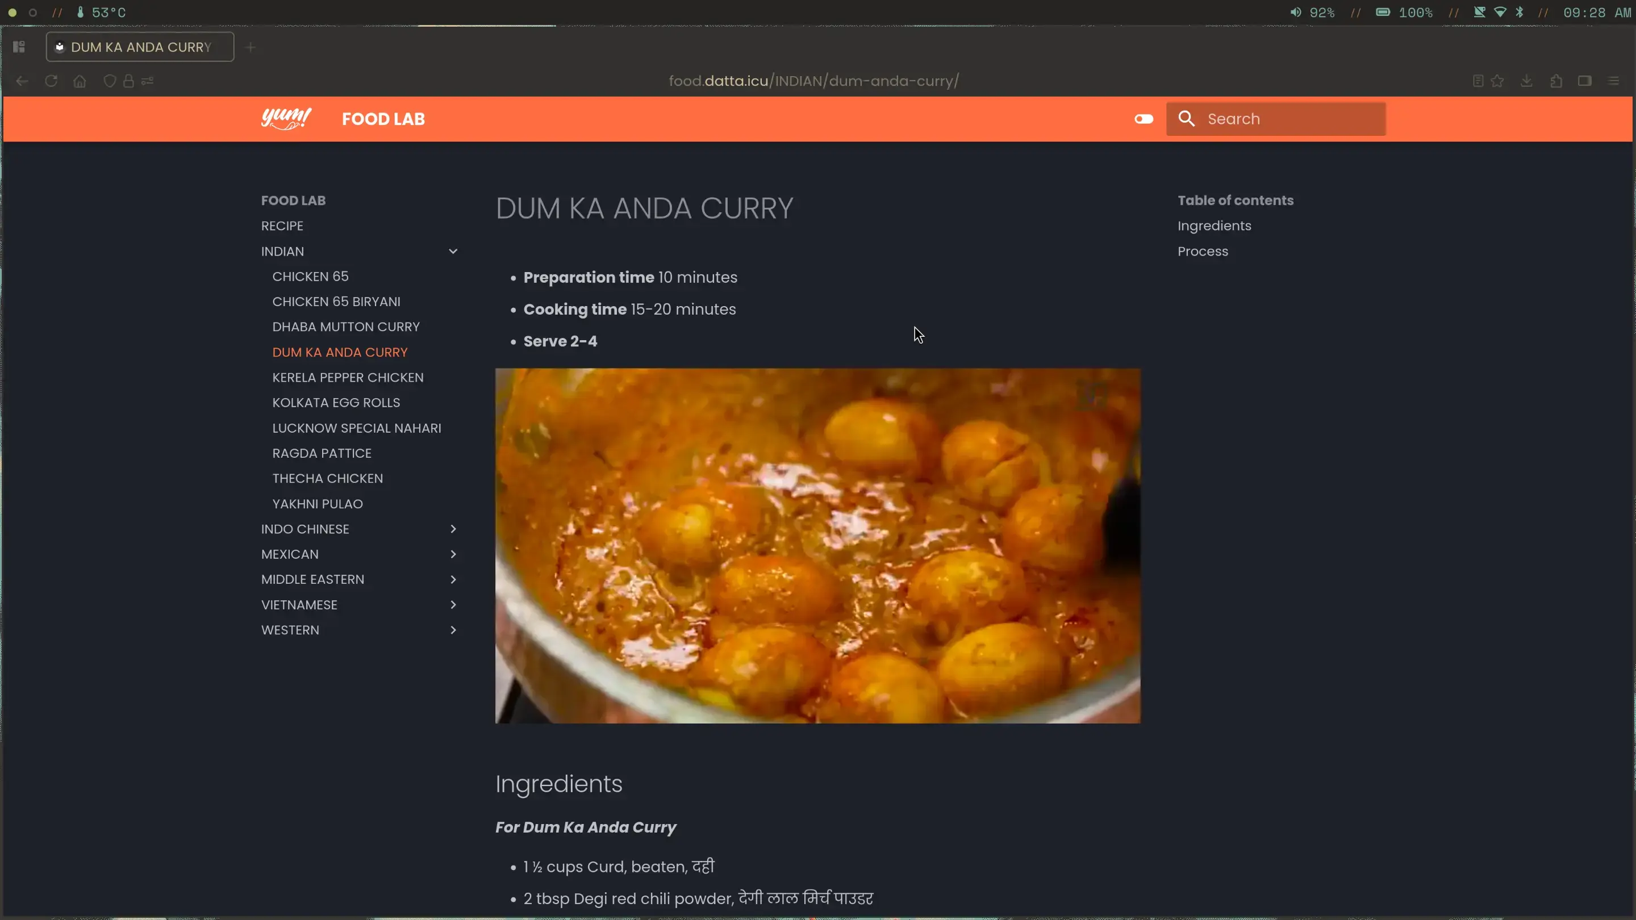Go to browser home icon

pos(80,81)
